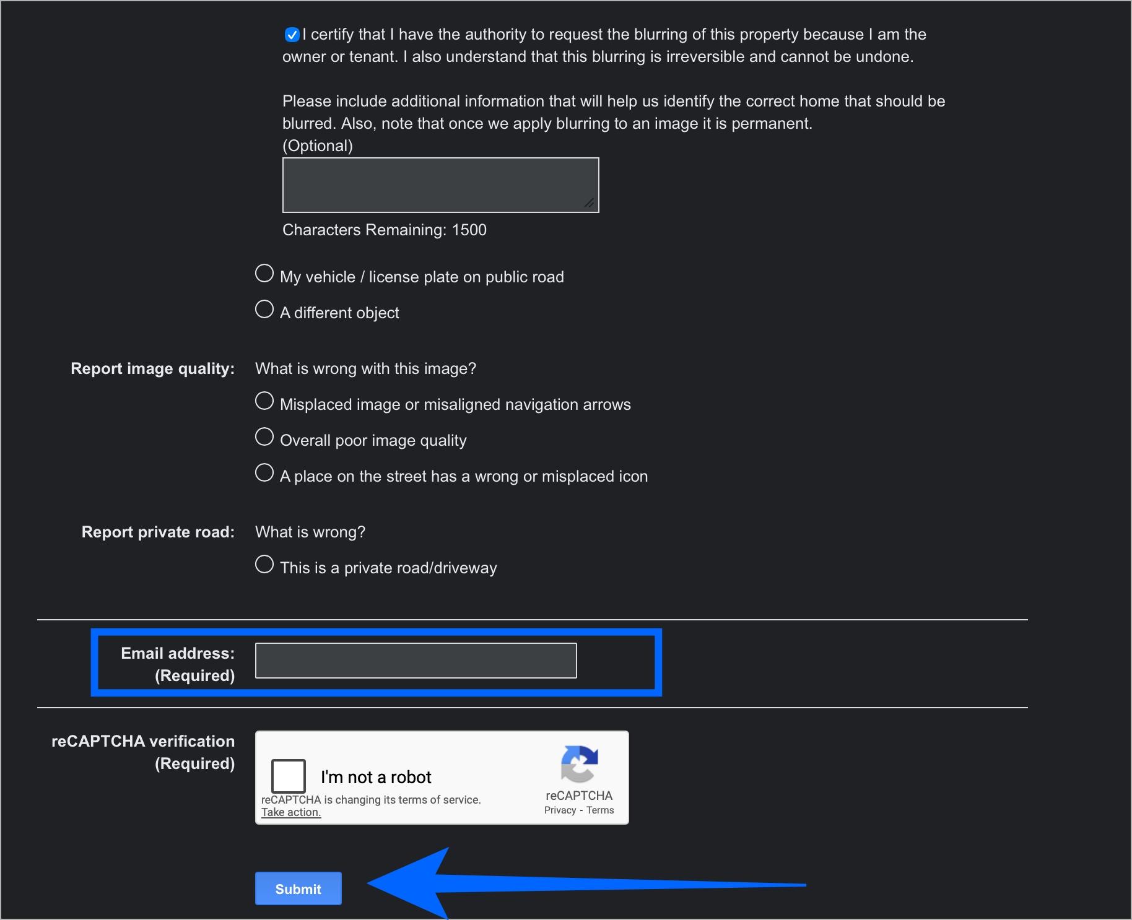This screenshot has width=1132, height=920.
Task: Select 'Misplaced image or misaligned navigation arrows'
Action: (264, 401)
